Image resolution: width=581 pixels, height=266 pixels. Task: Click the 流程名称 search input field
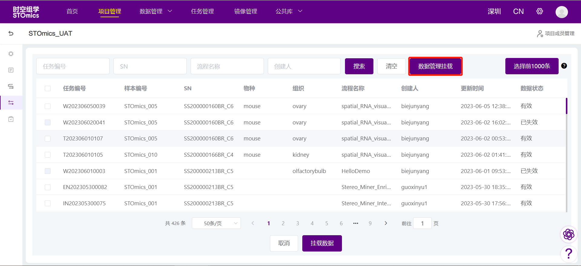[x=227, y=66]
